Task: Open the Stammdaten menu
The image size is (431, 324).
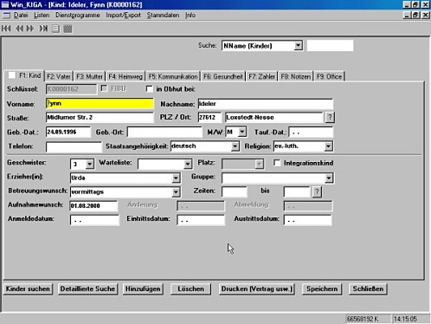Action: pos(163,15)
